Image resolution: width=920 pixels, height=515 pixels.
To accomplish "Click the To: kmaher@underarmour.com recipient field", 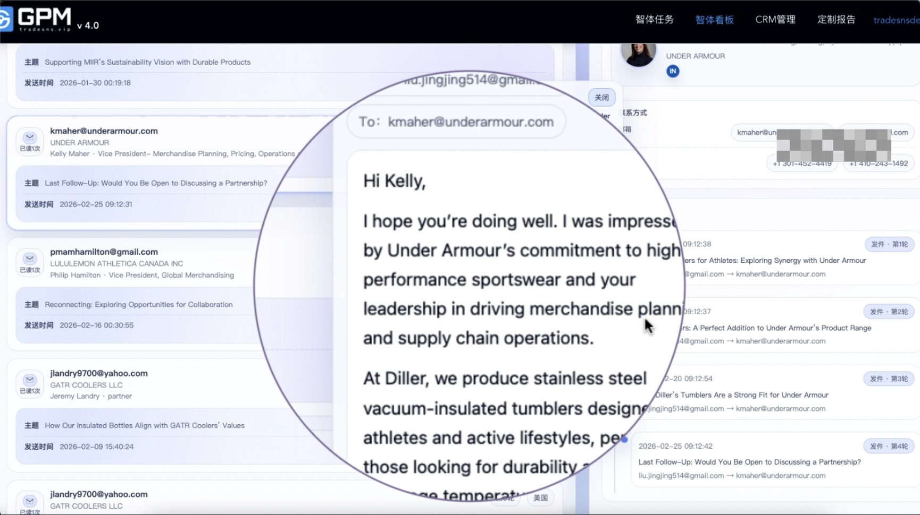I will [x=456, y=122].
